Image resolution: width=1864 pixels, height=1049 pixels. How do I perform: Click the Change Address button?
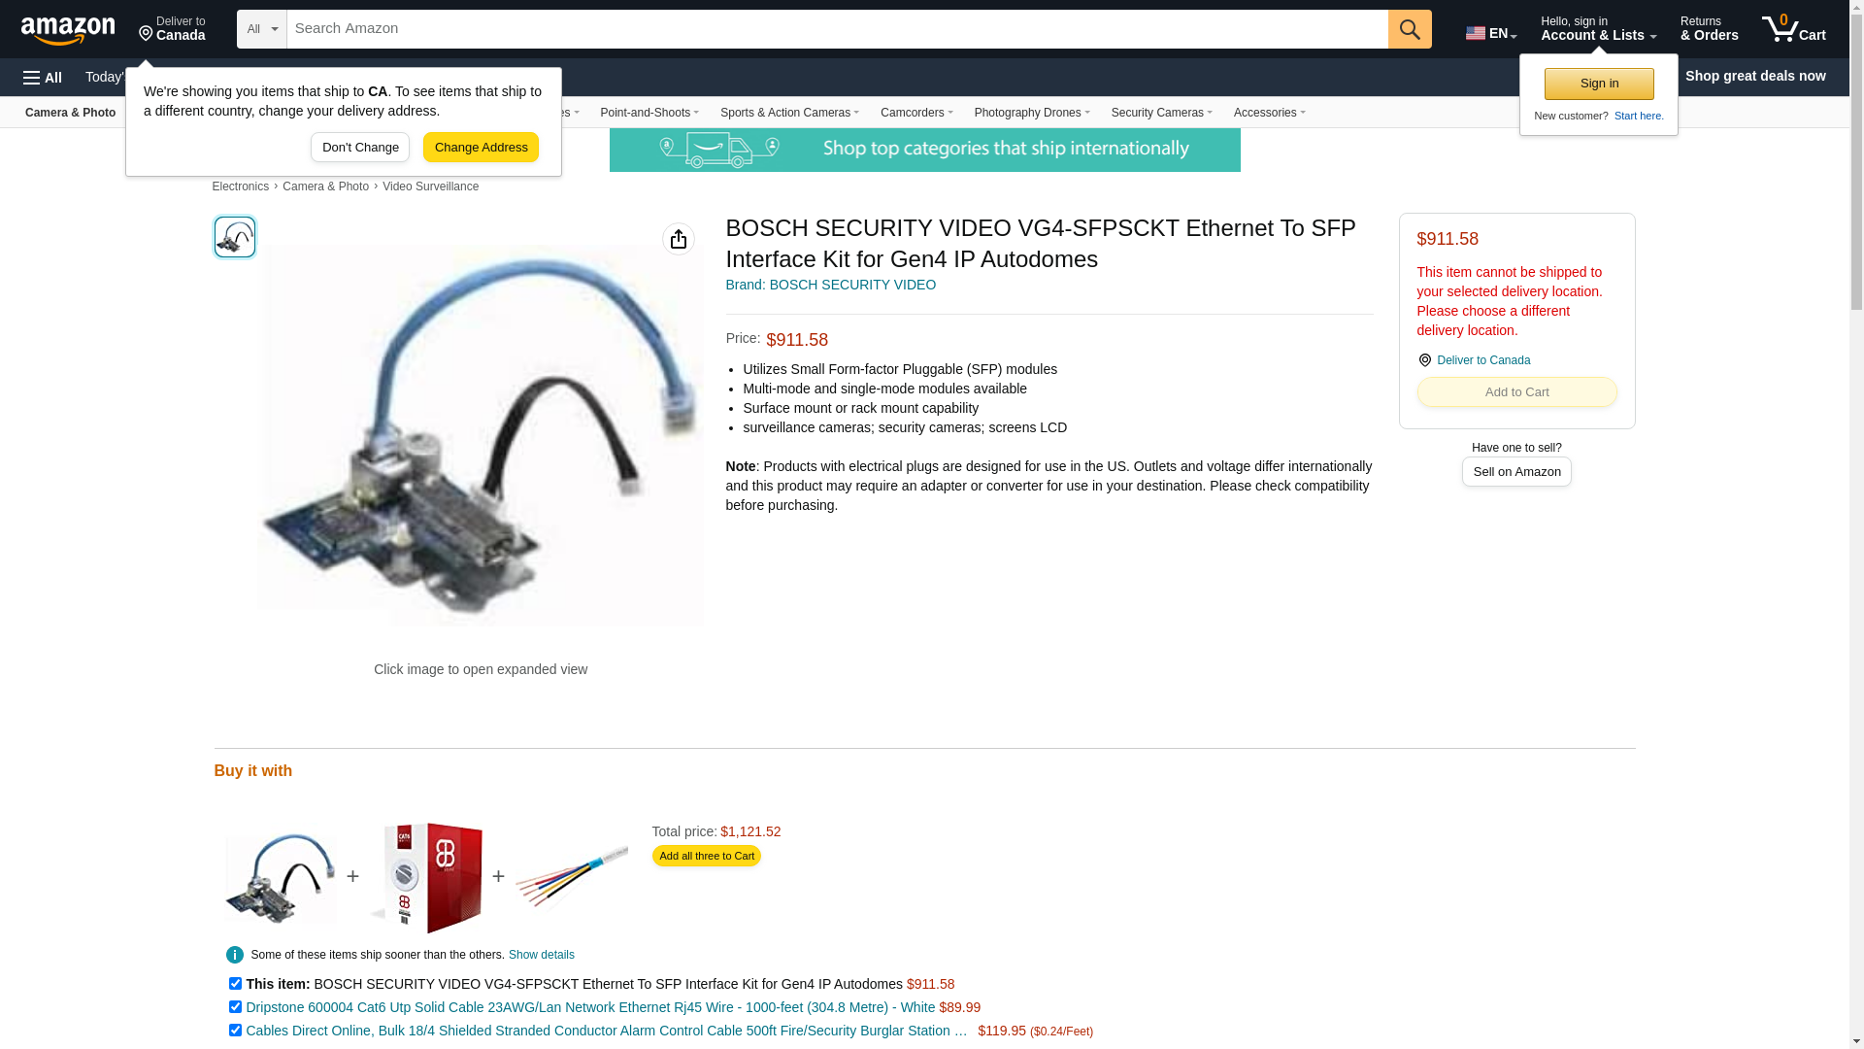pyautogui.click(x=482, y=148)
